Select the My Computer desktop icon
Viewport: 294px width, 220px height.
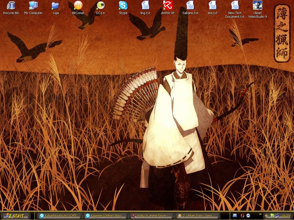tap(33, 8)
